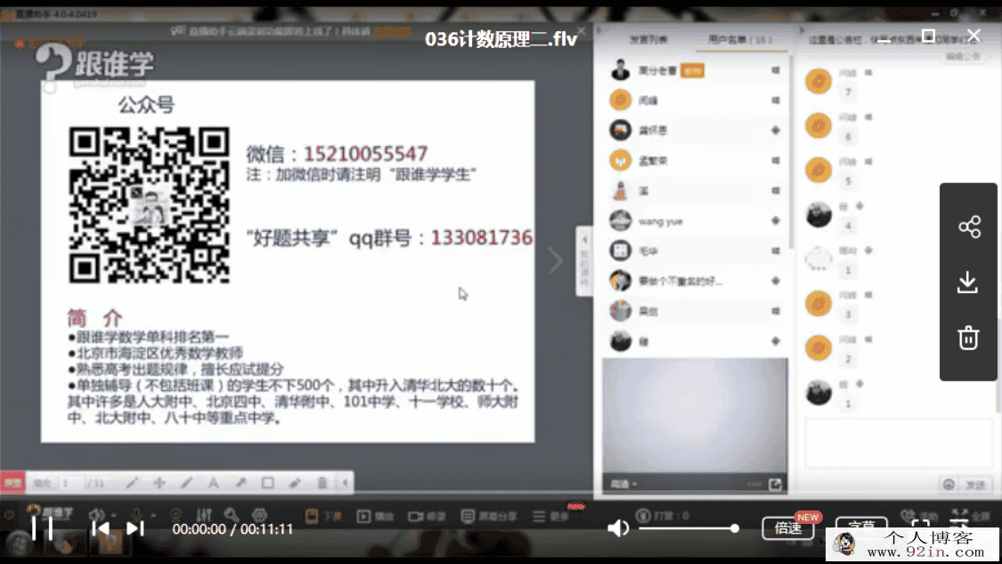
Task: Click the trash delete icon in side panel
Action: pos(968,338)
